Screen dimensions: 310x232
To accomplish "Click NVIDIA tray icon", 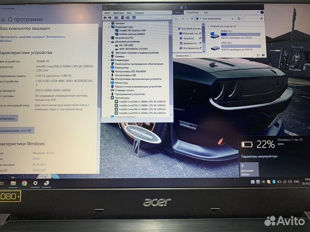I will click(263, 182).
